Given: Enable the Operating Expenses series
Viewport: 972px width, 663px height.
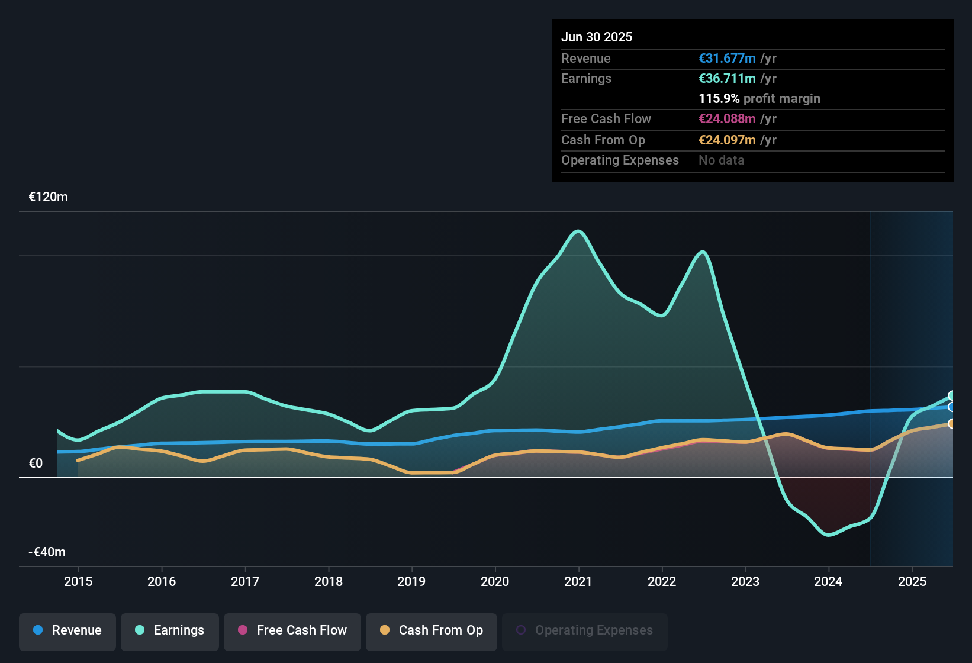Looking at the screenshot, I should tap(585, 630).
